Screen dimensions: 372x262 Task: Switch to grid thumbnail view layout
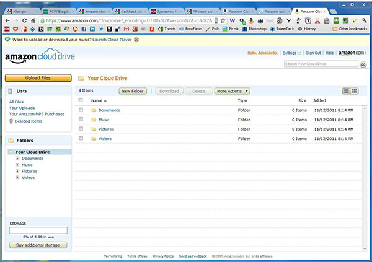click(354, 91)
